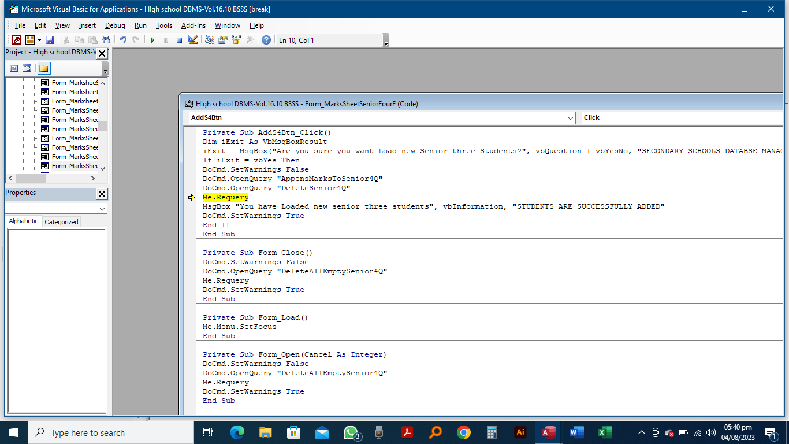Select the View Code icon in Project Explorer
789x444 pixels.
pos(14,68)
